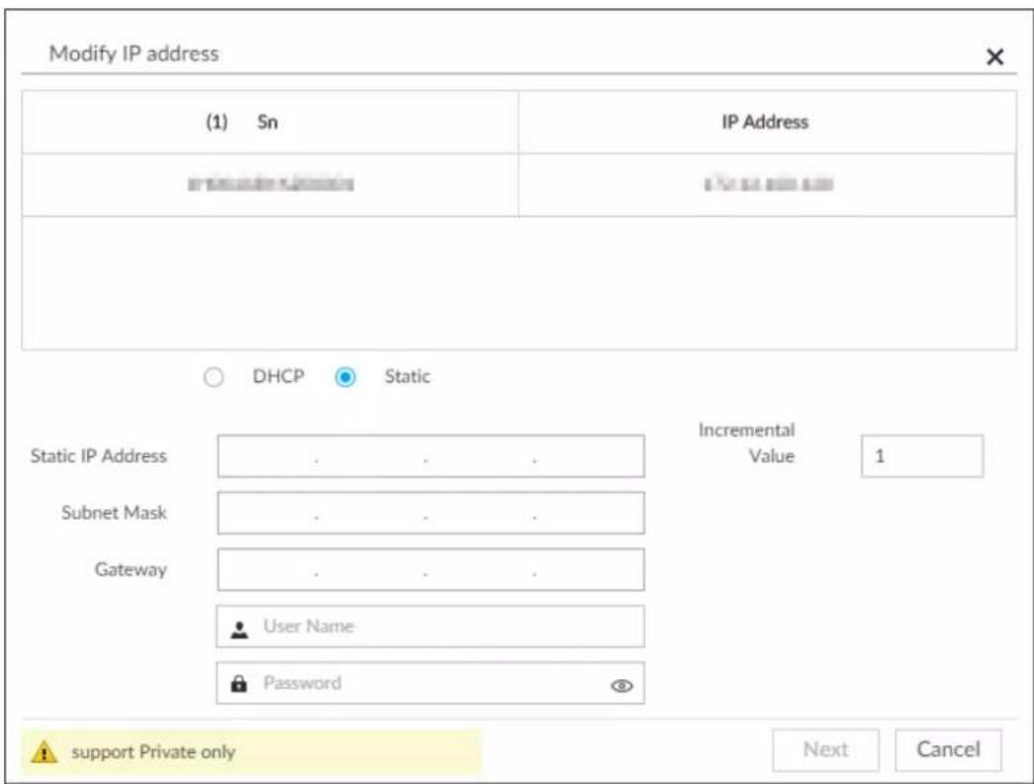Click the Next button
The height and width of the screenshot is (784, 1034).
click(825, 749)
